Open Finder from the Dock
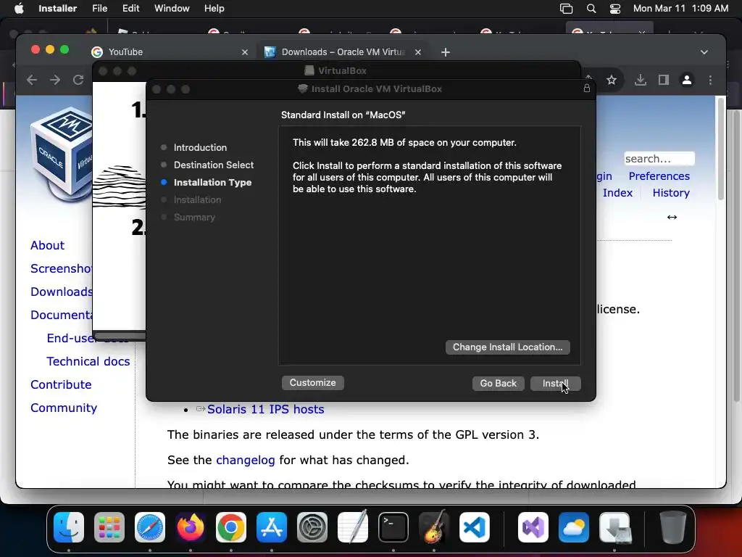This screenshot has width=742, height=557. [x=69, y=527]
